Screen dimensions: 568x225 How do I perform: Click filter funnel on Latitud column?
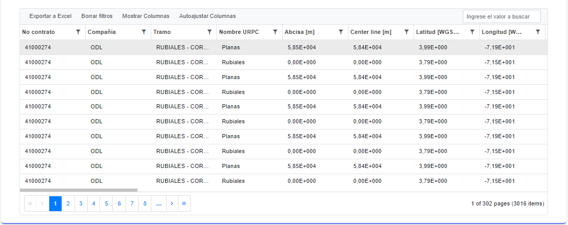tap(472, 32)
